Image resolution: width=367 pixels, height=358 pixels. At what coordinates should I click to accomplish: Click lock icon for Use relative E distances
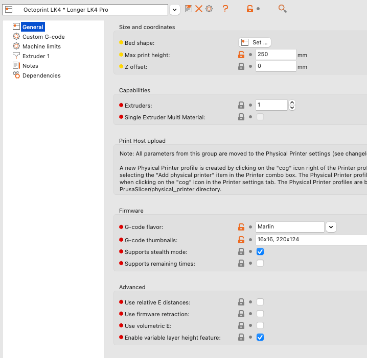[241, 302]
